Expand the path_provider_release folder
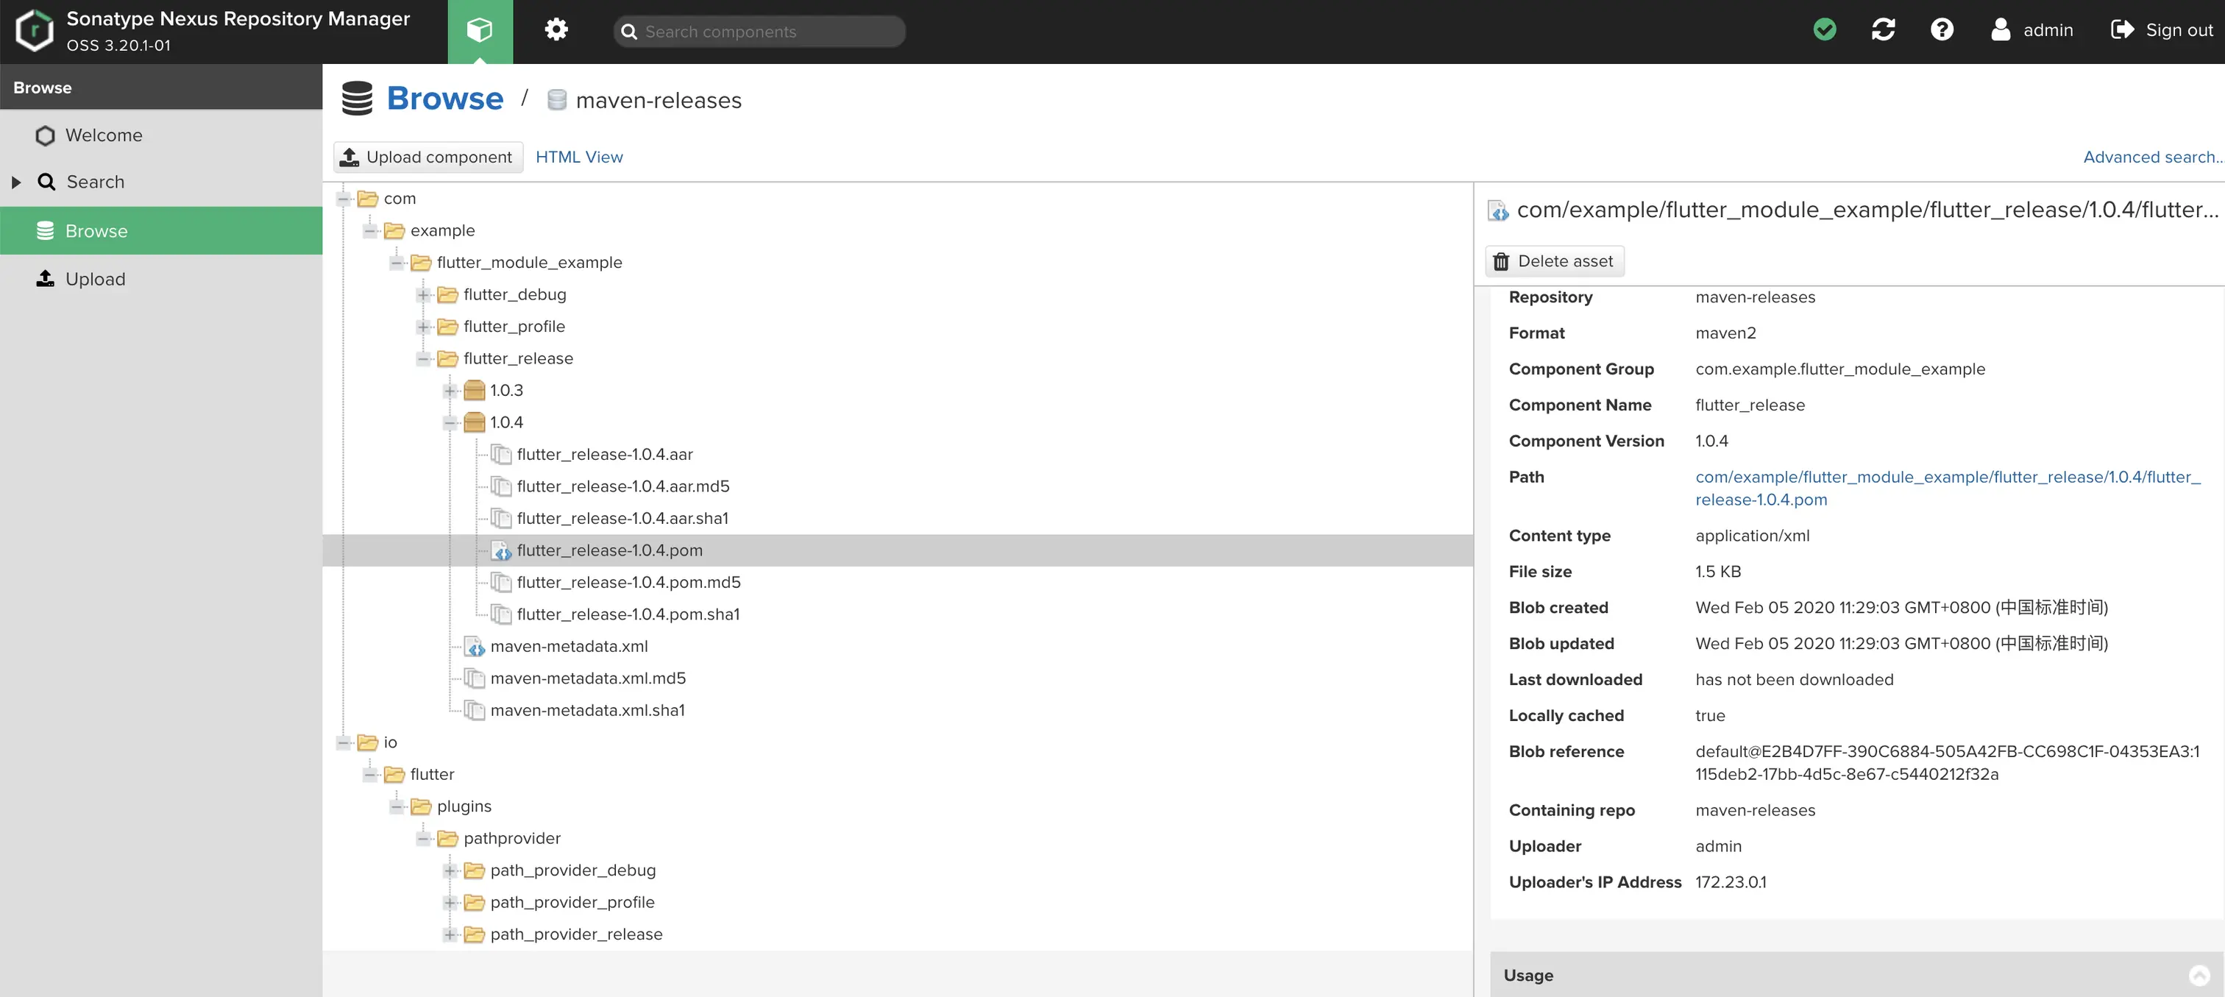Image resolution: width=2225 pixels, height=997 pixels. click(450, 934)
